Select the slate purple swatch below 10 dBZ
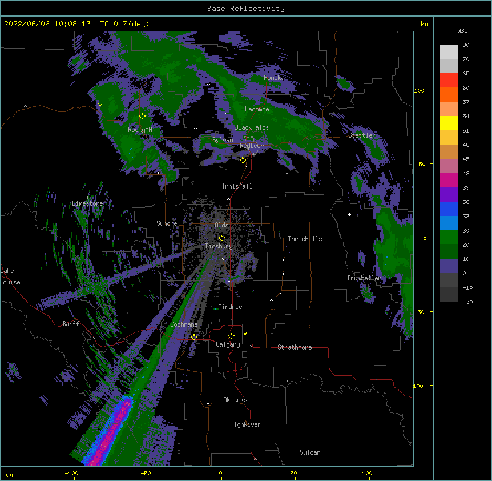The width and height of the screenshot is (492, 481). point(449,266)
